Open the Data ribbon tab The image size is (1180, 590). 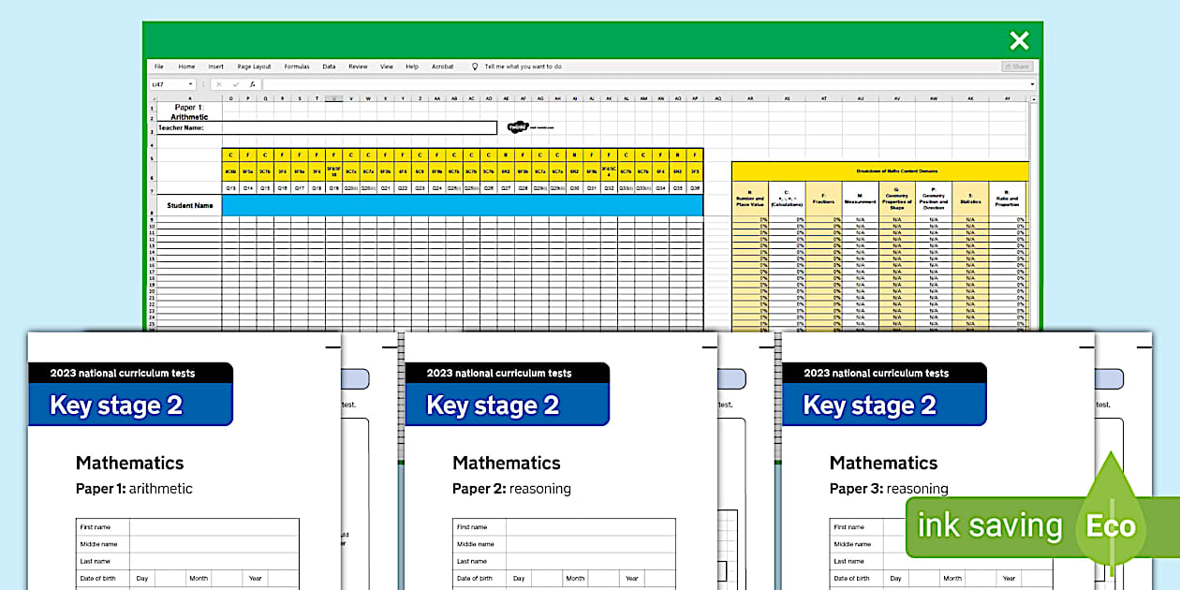329,66
